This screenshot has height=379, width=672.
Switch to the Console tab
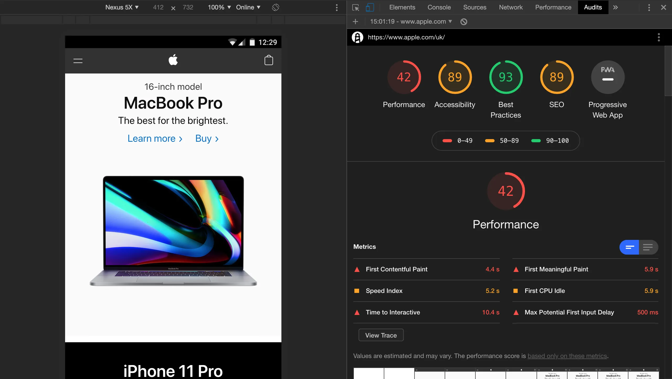[x=439, y=7]
